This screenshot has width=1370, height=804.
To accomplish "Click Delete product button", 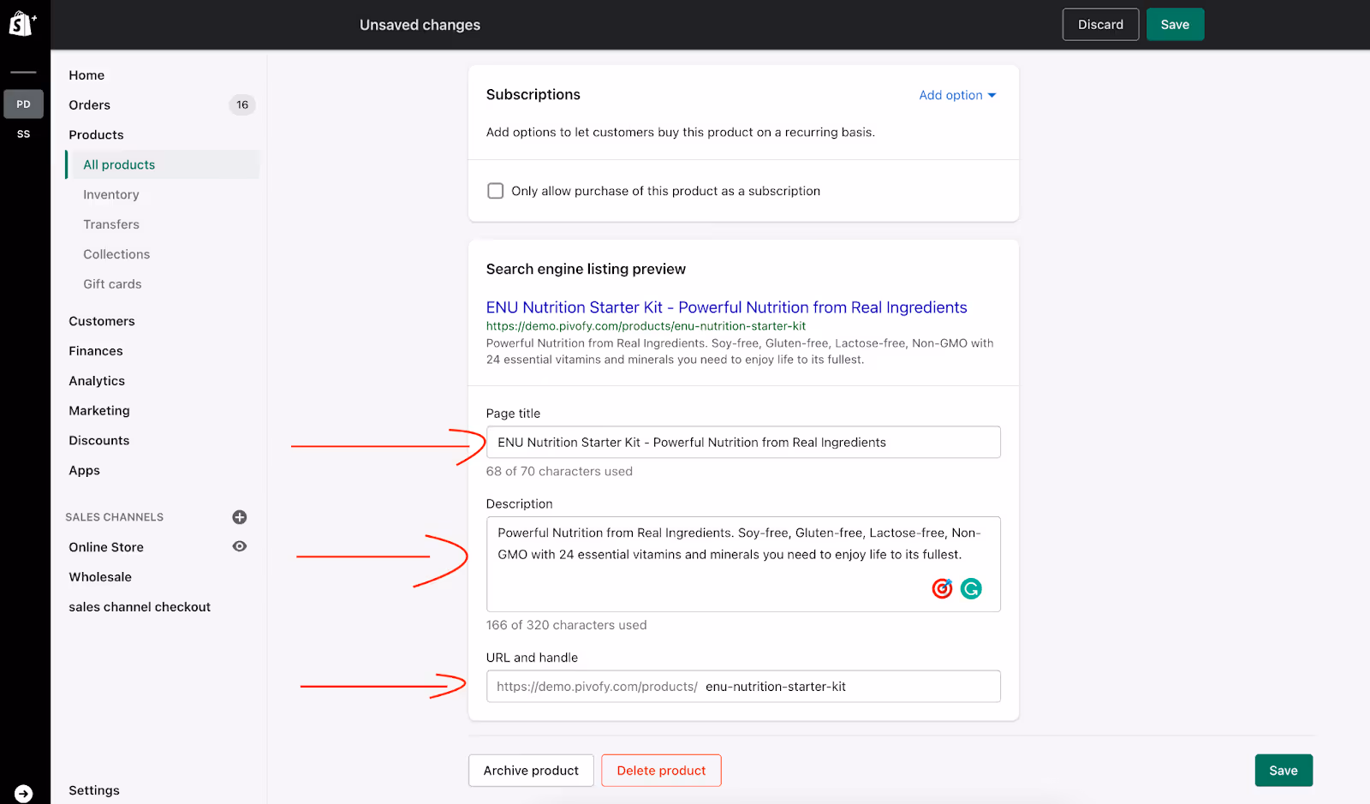I will 661,771.
